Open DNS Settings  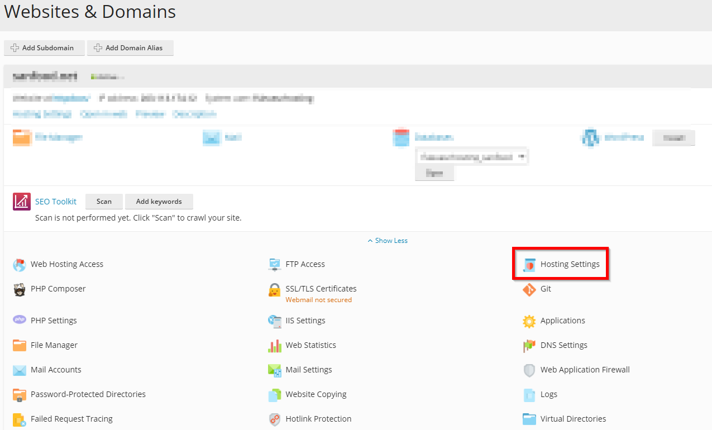click(563, 345)
